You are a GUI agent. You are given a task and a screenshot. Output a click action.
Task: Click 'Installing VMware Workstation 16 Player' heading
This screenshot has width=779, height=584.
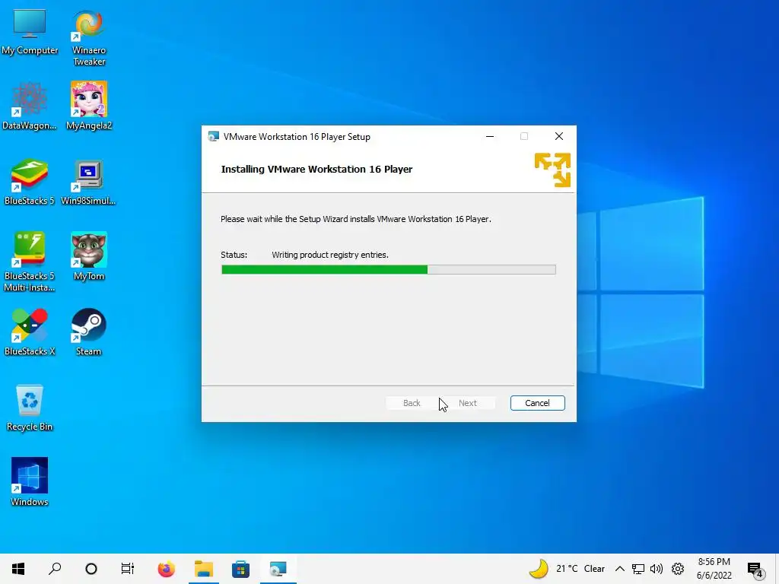[x=316, y=170]
